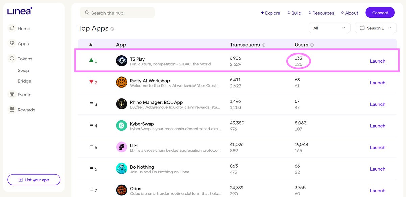Click the Rusty AI Workshop logo
This screenshot has width=406, height=197.
121,83
